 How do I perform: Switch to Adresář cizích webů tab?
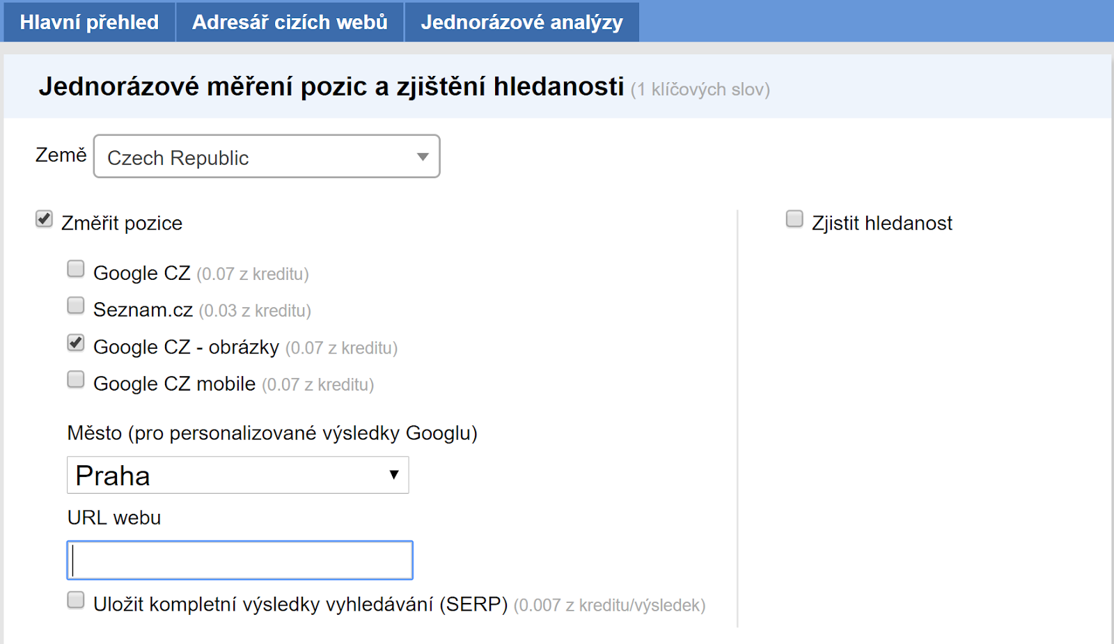(x=290, y=22)
